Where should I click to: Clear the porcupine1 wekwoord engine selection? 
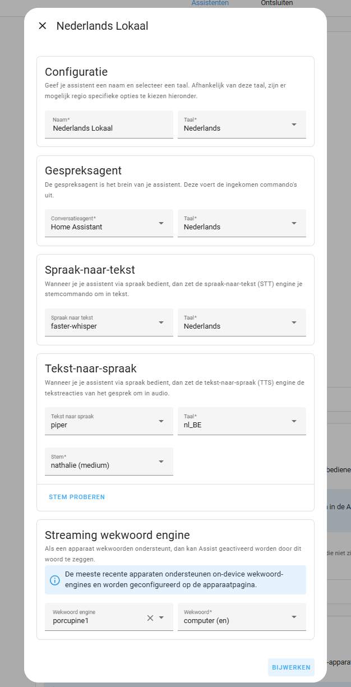(150, 618)
